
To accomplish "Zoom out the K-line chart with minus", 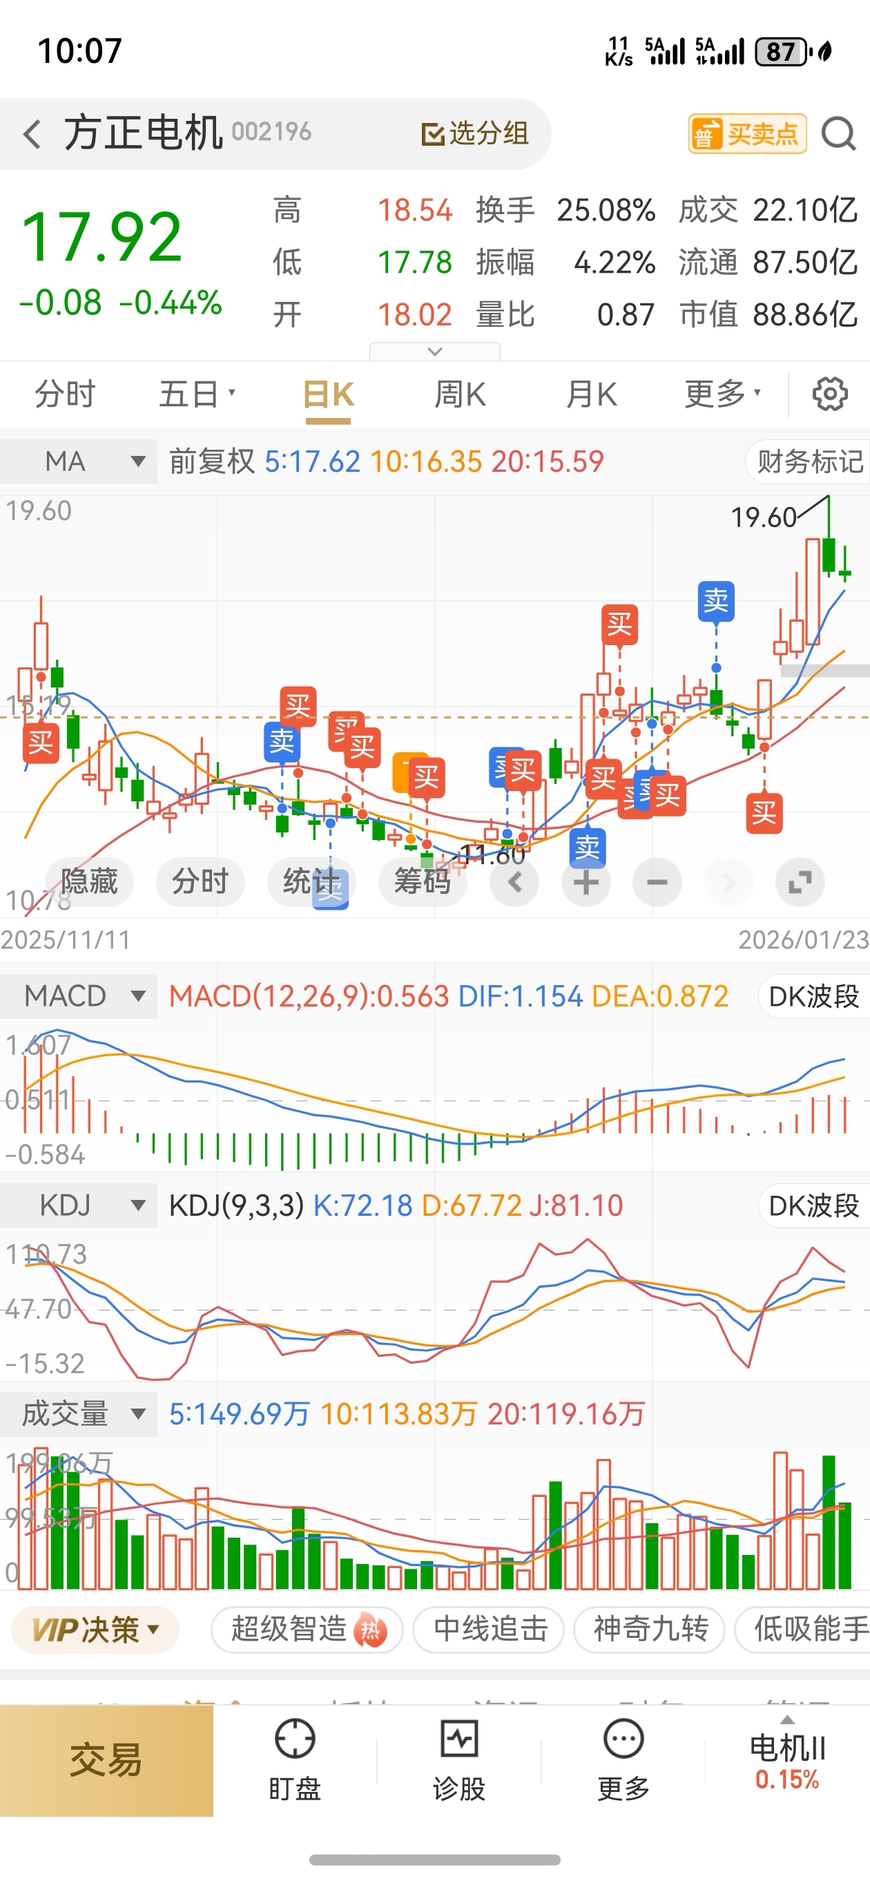I will [657, 882].
